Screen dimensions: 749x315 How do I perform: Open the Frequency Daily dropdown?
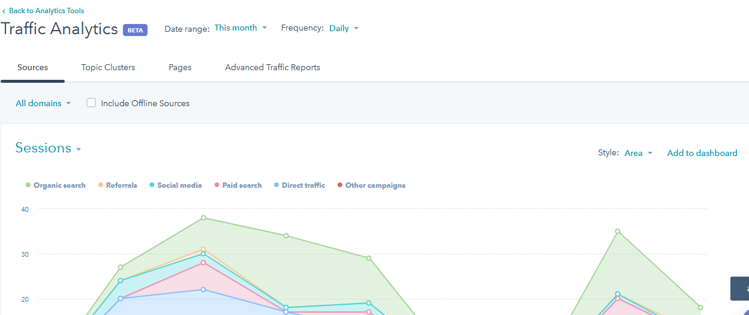point(344,28)
